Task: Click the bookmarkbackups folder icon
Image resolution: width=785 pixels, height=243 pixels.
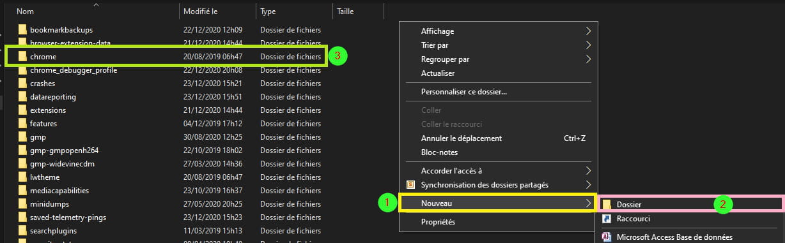Action: (x=22, y=30)
